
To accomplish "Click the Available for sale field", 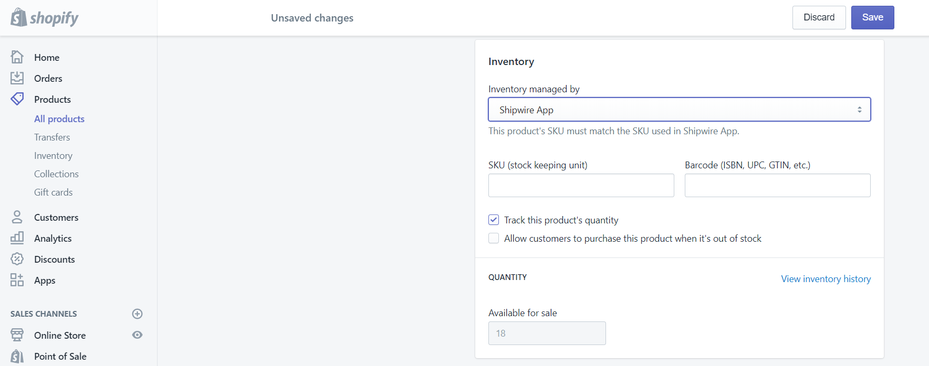I will (547, 333).
